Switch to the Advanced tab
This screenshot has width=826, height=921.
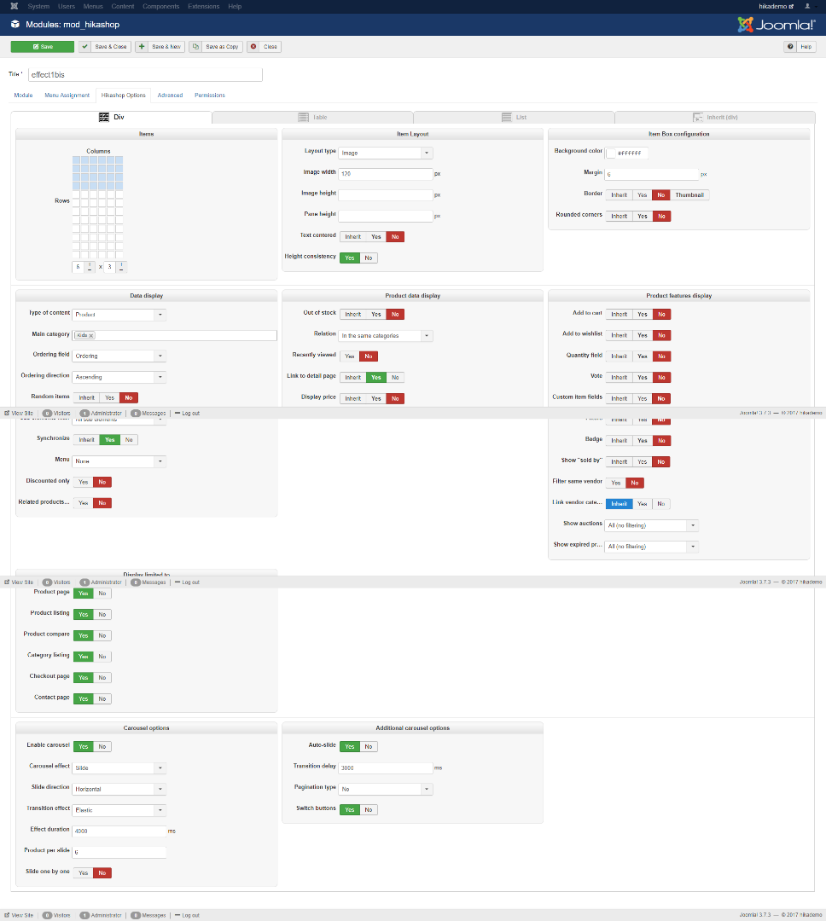pos(170,96)
